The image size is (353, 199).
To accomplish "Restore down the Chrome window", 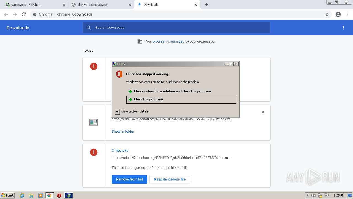I will [x=337, y=2].
